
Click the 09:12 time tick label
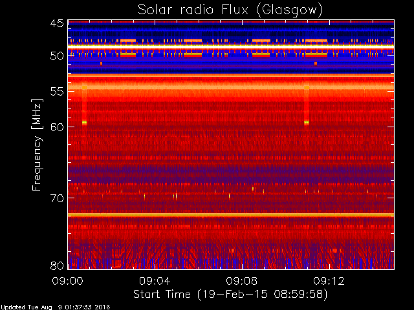329,281
